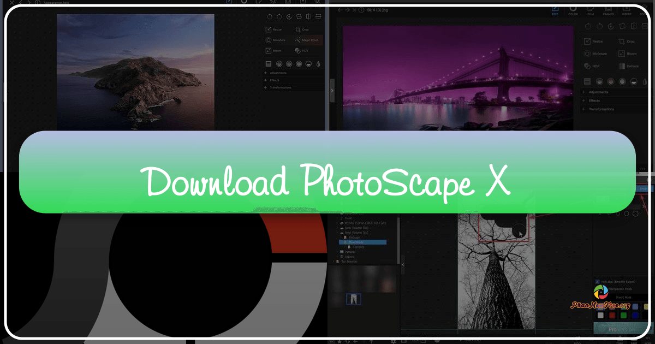Click the Pro version button
Viewport: 655px width, 344px height.
(x=620, y=329)
